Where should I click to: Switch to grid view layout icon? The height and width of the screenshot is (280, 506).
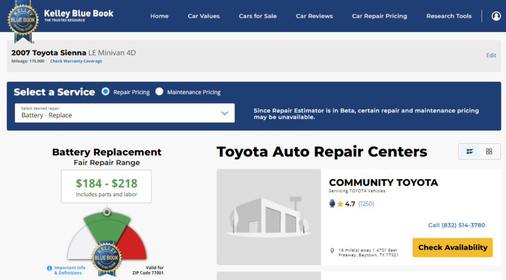[x=489, y=151]
